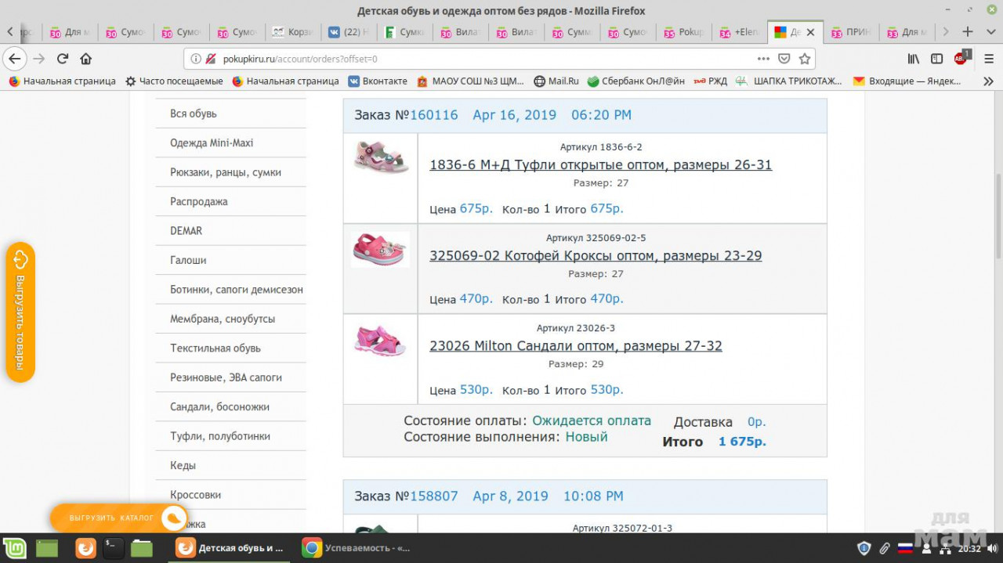Click the Adblock extension icon

(x=961, y=59)
